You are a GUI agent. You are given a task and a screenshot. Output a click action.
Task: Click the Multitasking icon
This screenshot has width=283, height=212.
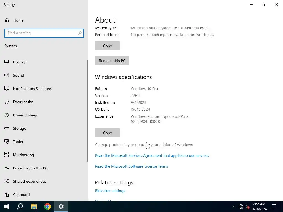[7, 155]
